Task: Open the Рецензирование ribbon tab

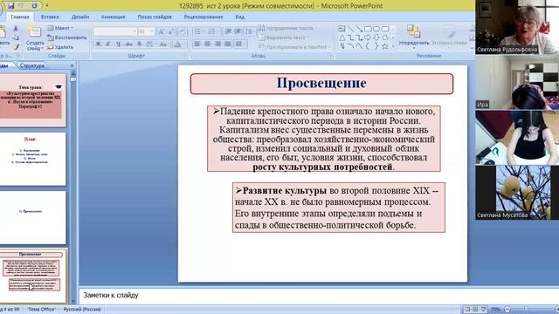Action: tap(204, 17)
